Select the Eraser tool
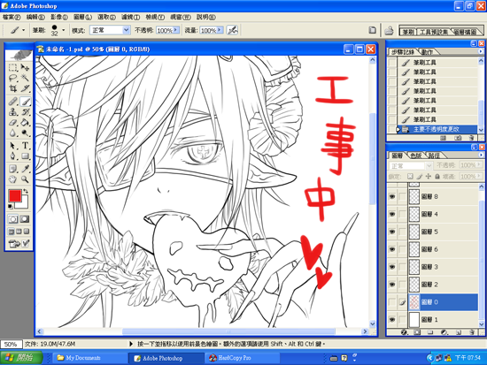This screenshot has height=365, width=487. 12,123
